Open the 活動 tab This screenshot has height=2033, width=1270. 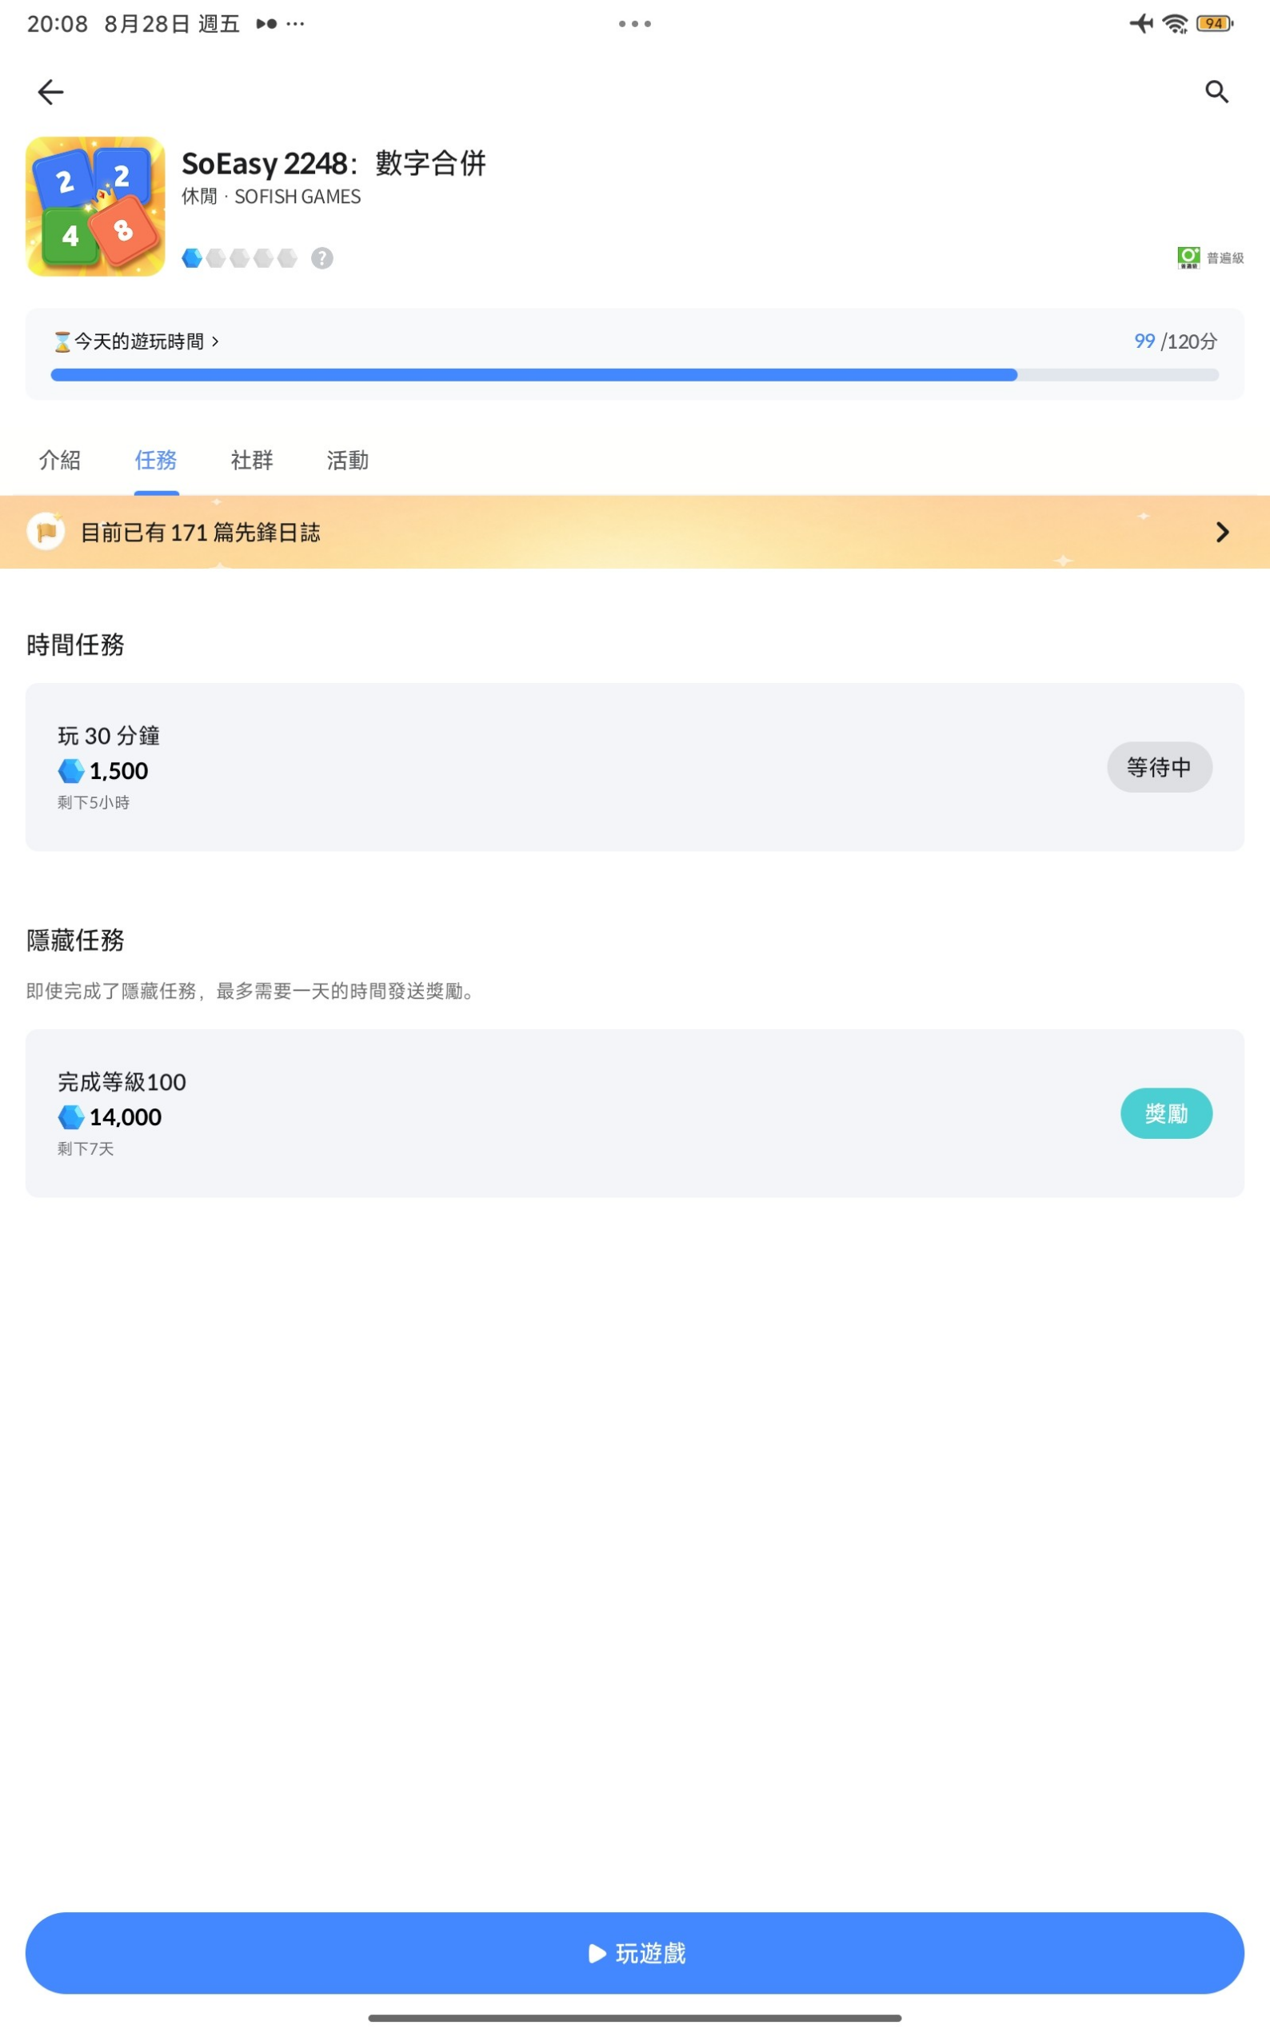348,460
